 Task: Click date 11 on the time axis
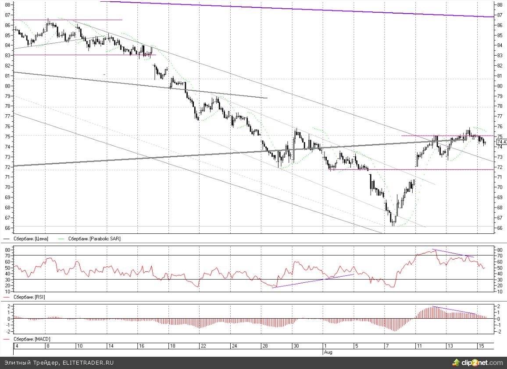tap(419, 346)
